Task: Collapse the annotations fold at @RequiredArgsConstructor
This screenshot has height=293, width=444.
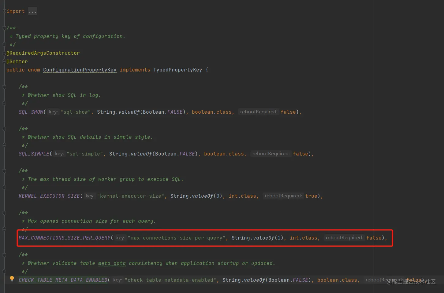Action: (x=4, y=53)
